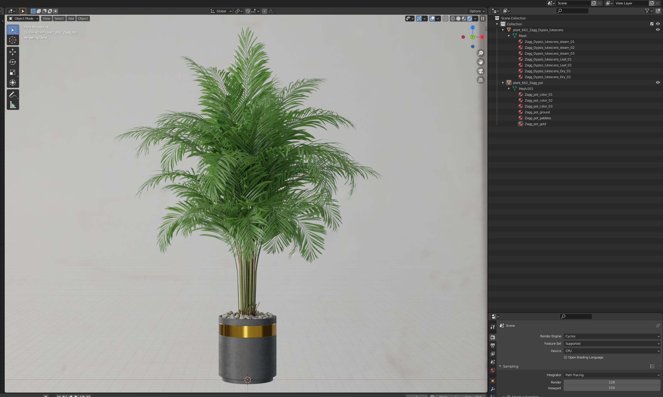The image size is (663, 397).
Task: Toggle camera view button
Action: pos(481,71)
